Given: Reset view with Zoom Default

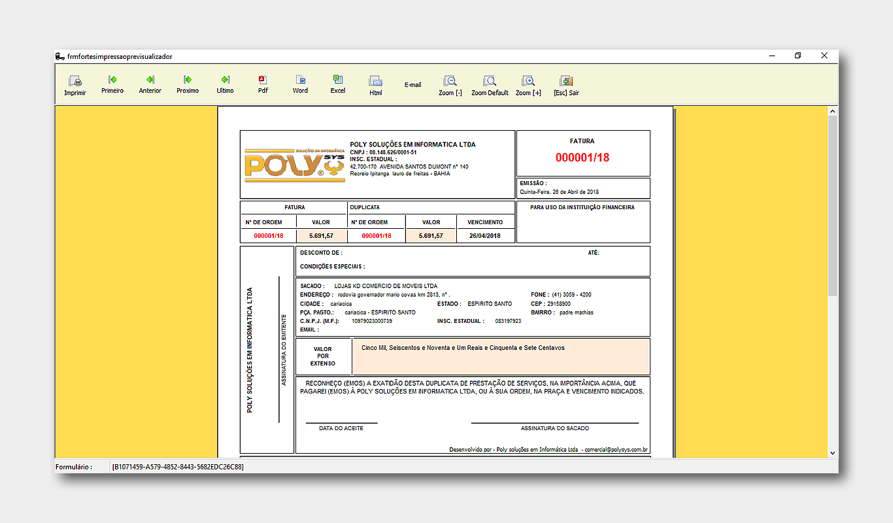Looking at the screenshot, I should pyautogui.click(x=490, y=86).
